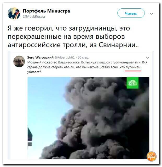Open Портфель Министра profile avatar

[x=14, y=13]
